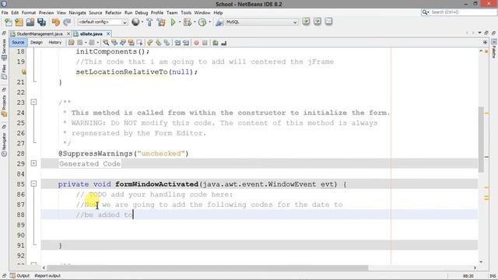Open the Refactor menu
This screenshot has height=280, width=498.
113,12
